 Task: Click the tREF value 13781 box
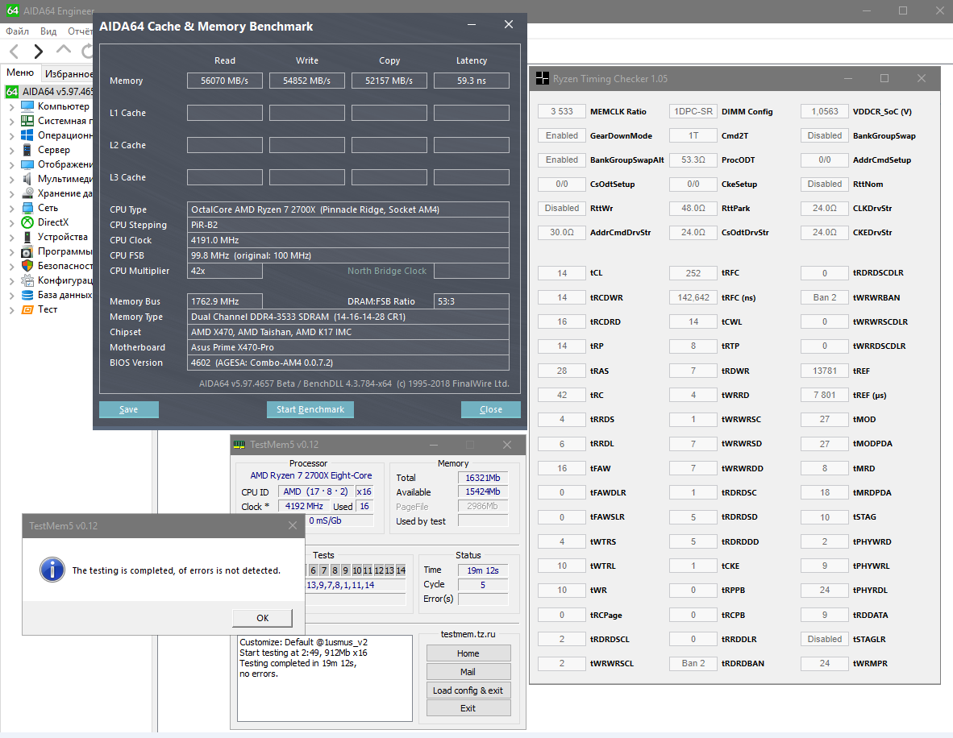tap(825, 371)
